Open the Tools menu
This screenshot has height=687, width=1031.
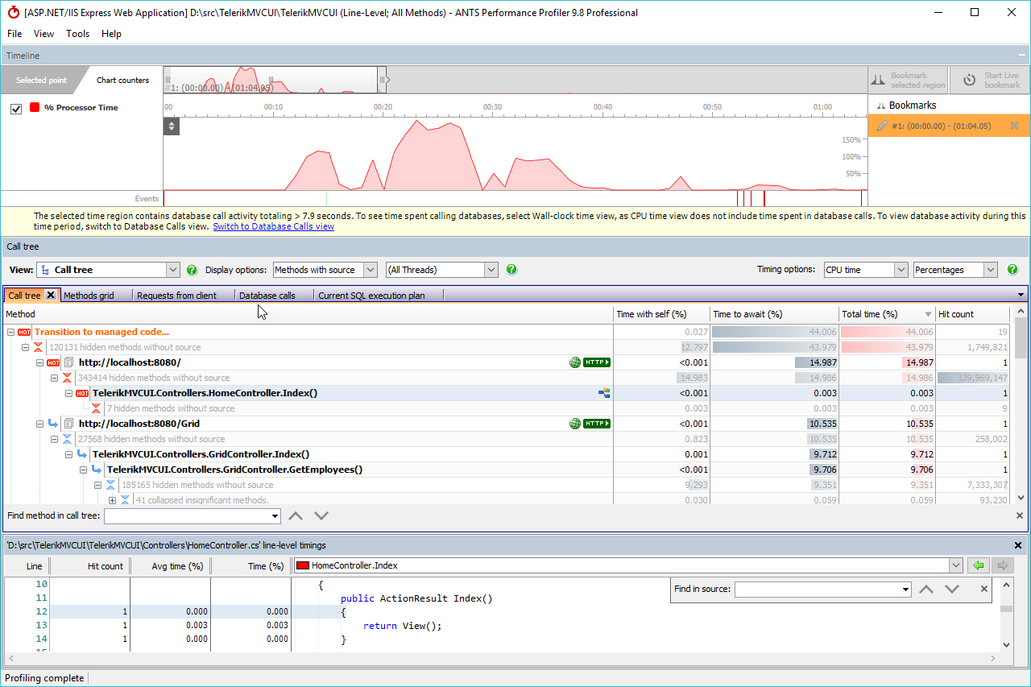(x=77, y=34)
